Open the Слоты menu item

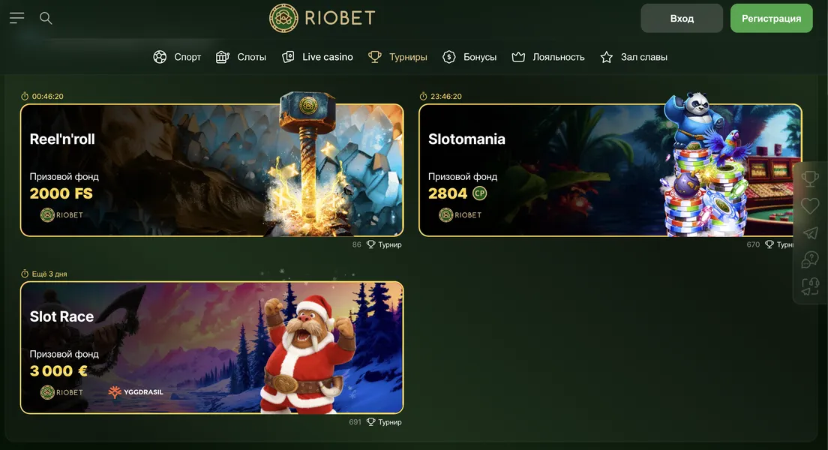[241, 57]
